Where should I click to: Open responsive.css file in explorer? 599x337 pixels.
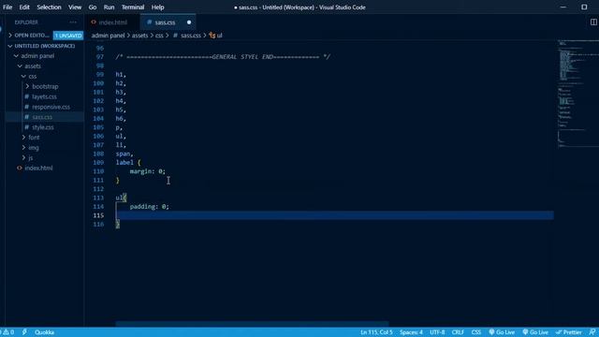[x=51, y=107]
